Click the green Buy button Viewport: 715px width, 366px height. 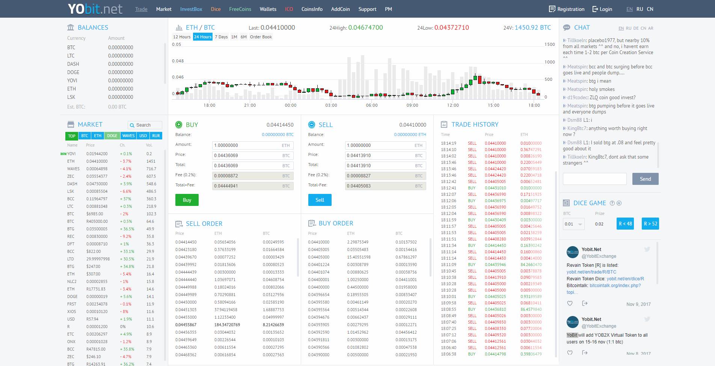187,200
